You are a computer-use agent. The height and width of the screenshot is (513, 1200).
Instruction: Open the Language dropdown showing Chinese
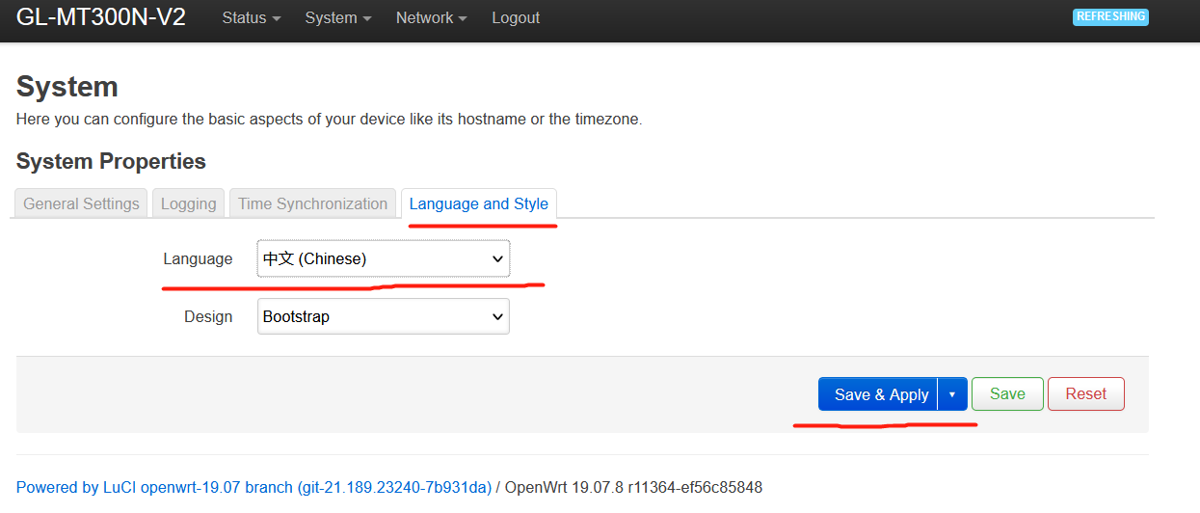click(383, 258)
